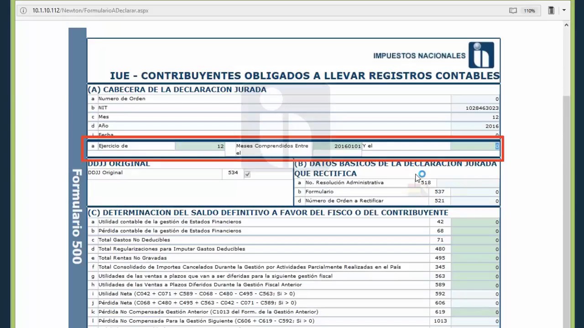Click the label 'Utilidad contable de la gestión de Estados Financieros'
Screen dimensions: 584x328
point(170,222)
